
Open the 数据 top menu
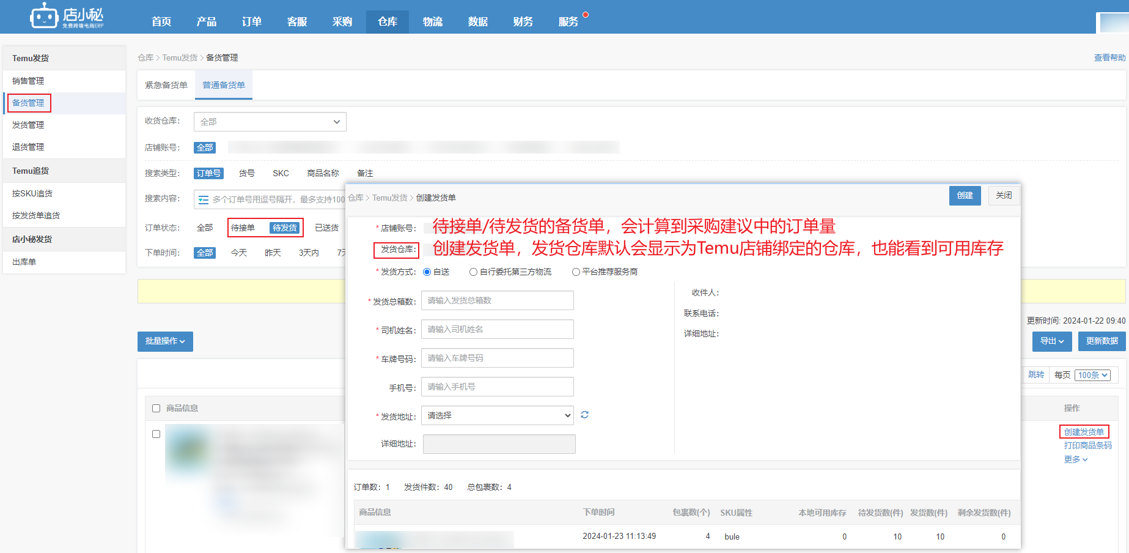pos(478,21)
